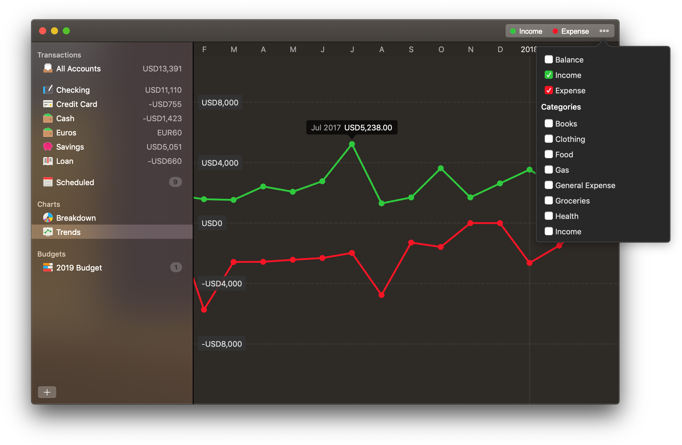Click the green Income legend dot

coord(513,31)
